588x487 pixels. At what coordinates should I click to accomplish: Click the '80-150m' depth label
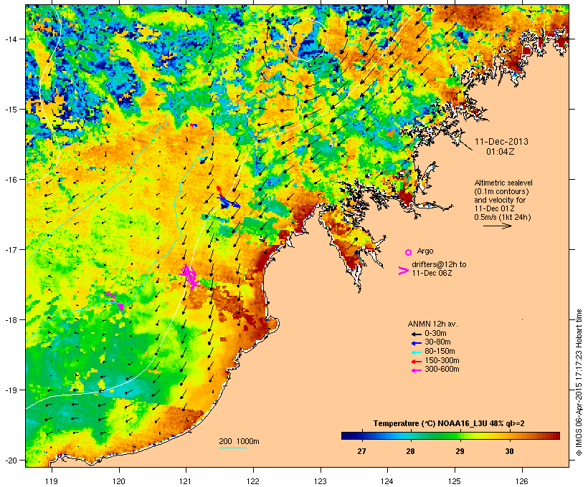[440, 352]
